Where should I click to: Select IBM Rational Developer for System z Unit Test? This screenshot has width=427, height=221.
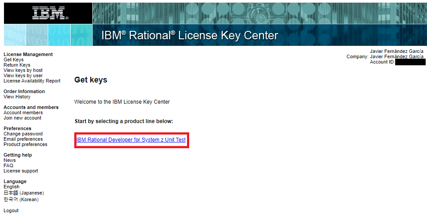click(x=131, y=139)
